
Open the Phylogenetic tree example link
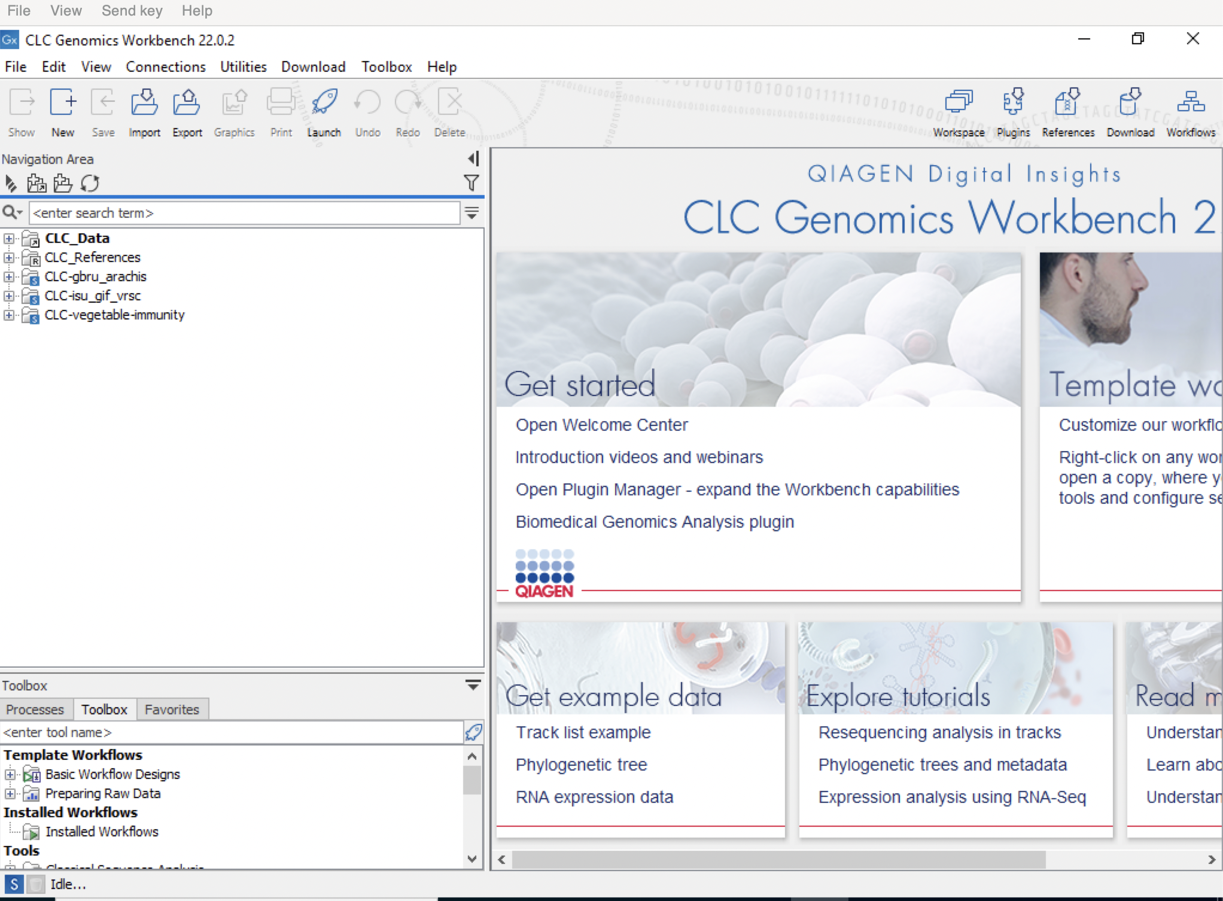[x=581, y=765]
